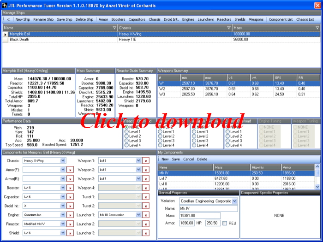Screen dimensions: 323x242
Task: Remove the Modified Mk IV reactor red X
Action: click(70, 224)
